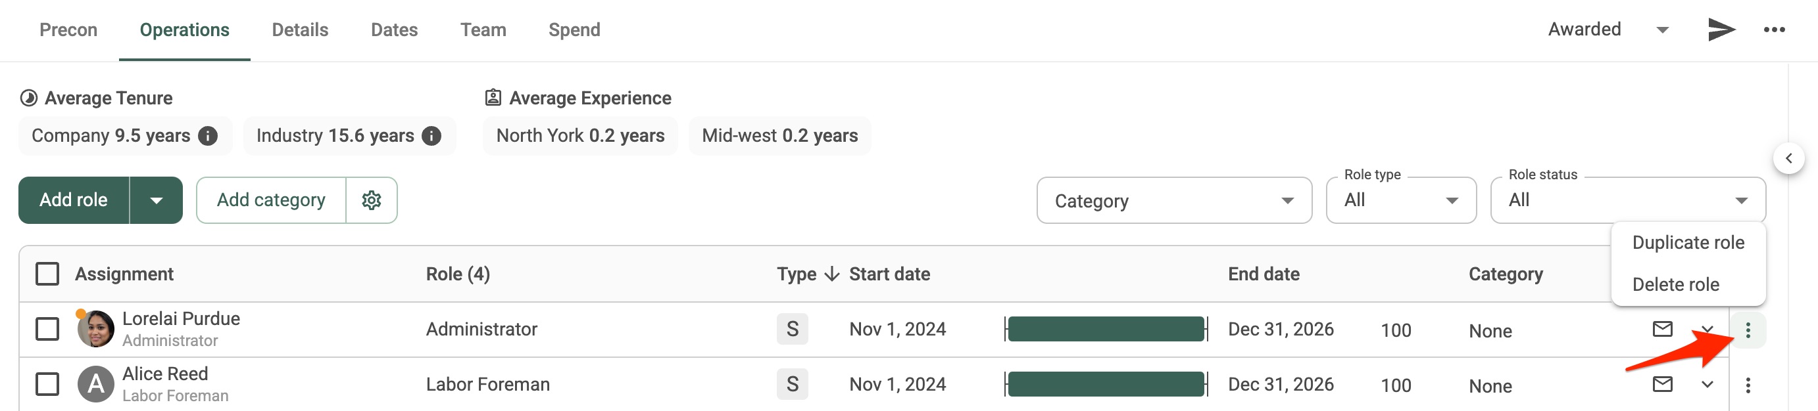This screenshot has height=411, width=1818.
Task: Switch to the Spend tab
Action: [x=574, y=30]
